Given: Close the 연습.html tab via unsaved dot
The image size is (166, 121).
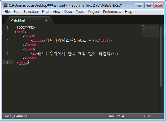Looking at the screenshot, I should (x=46, y=20).
